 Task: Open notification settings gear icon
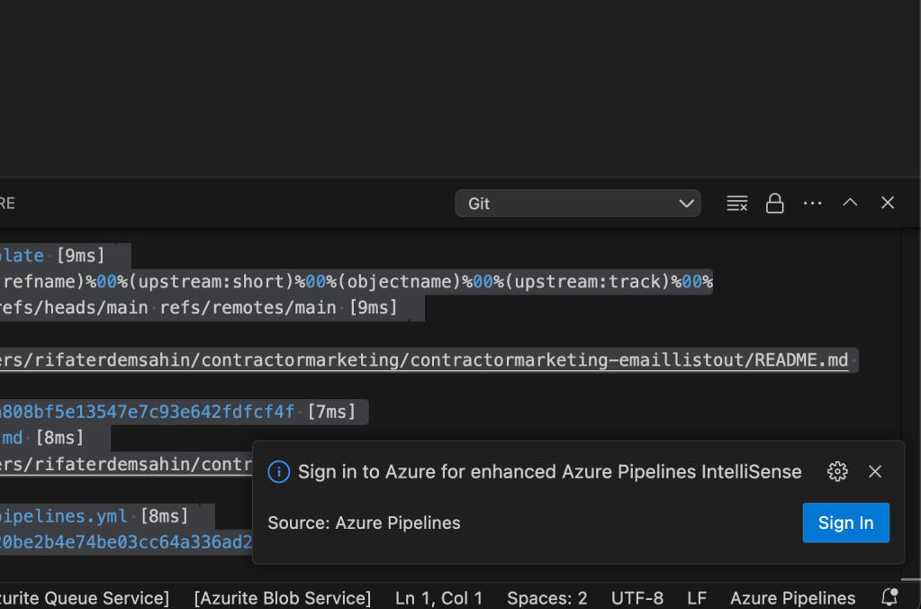tap(837, 471)
